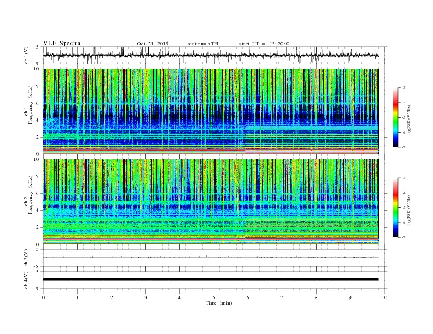This screenshot has height=334, width=433.
Task: Click the ch.1 waveform trace panel
Action: click(215, 55)
